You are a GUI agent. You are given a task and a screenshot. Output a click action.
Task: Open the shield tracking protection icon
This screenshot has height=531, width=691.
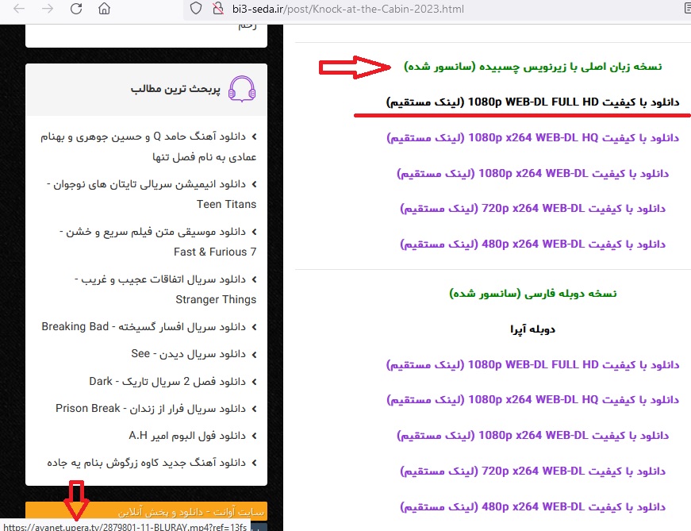196,9
